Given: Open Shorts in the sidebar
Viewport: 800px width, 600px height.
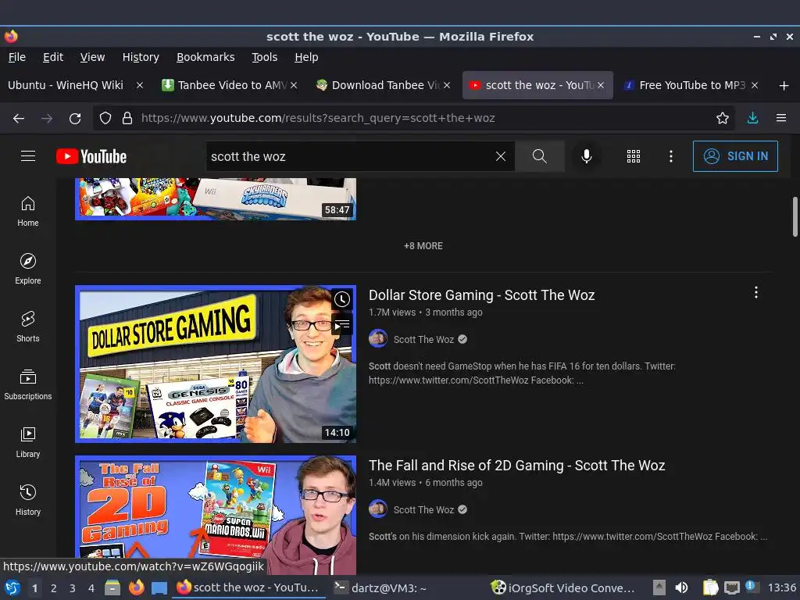Looking at the screenshot, I should point(28,327).
